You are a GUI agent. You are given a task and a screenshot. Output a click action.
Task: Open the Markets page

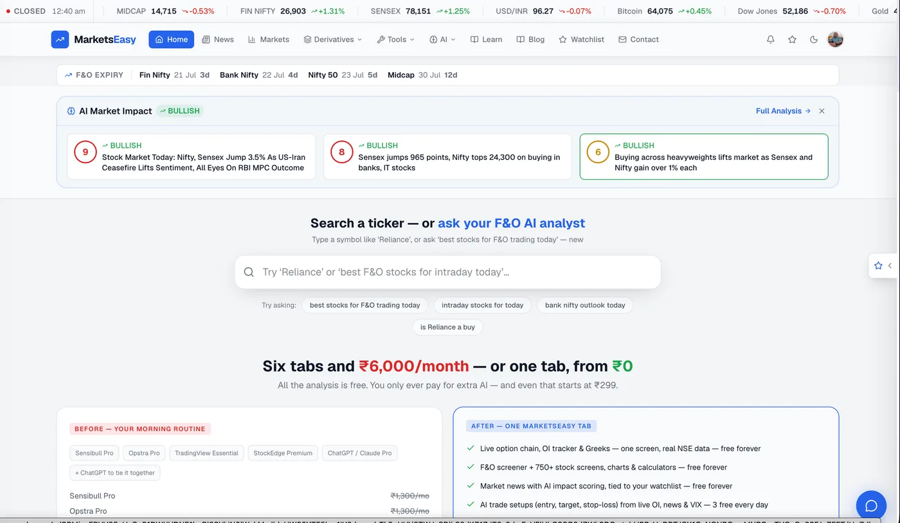[269, 39]
